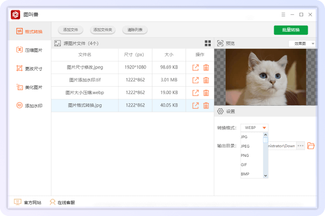Open the hamburger menu in title bar
325x216 pixels.
(284, 14)
